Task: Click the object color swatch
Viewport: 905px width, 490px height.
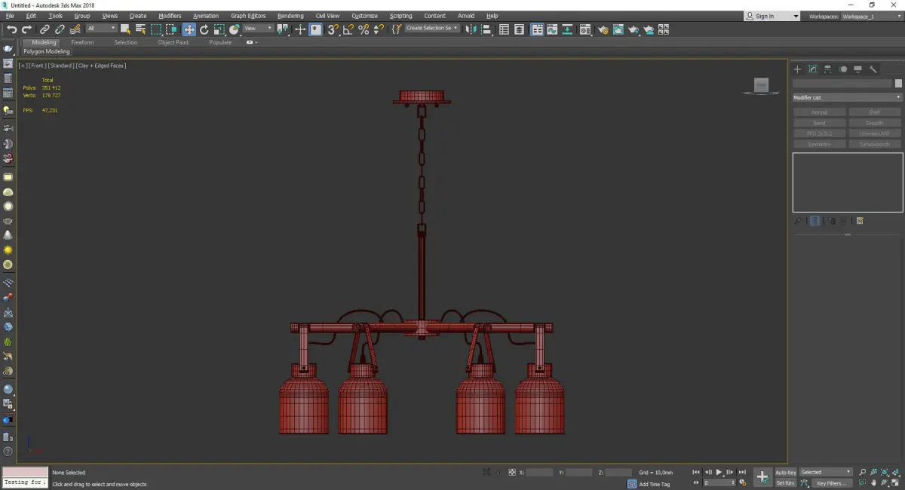Action: click(898, 84)
